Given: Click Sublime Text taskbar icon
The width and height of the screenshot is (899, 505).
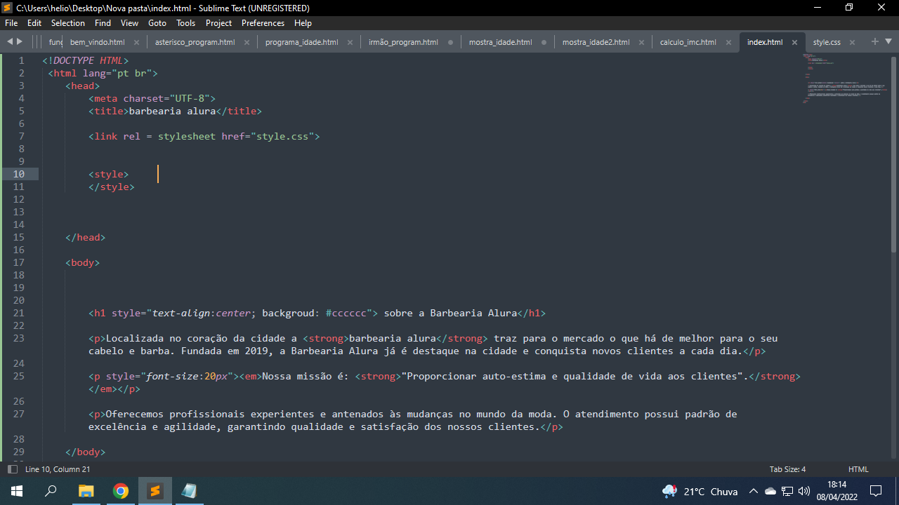Looking at the screenshot, I should pyautogui.click(x=155, y=491).
